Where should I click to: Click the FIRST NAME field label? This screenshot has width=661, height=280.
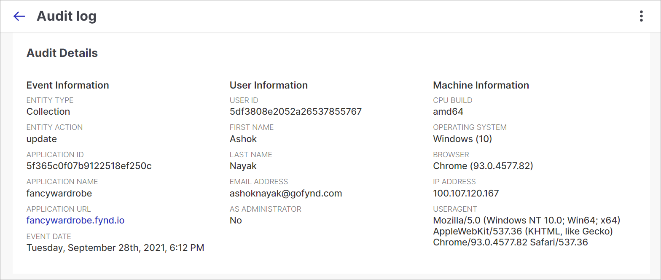pyautogui.click(x=252, y=127)
